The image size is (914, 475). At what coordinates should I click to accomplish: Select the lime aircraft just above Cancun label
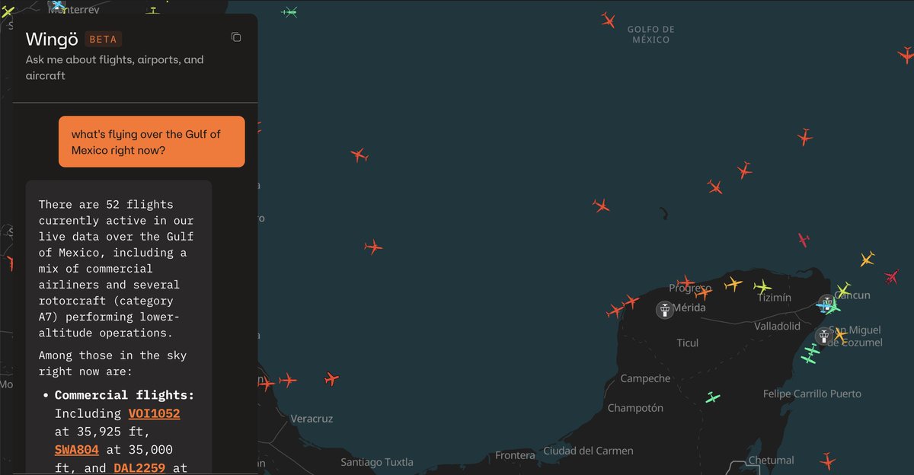tap(843, 289)
